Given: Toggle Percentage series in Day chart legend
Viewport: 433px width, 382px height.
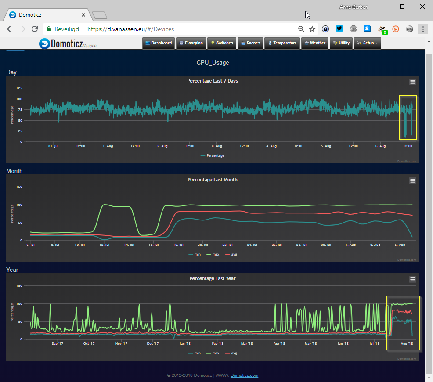Looking at the screenshot, I should click(x=213, y=156).
